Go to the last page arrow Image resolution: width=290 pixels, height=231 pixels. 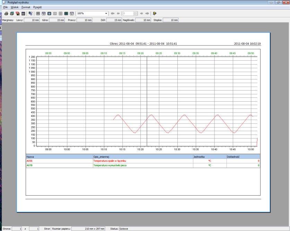click(x=147, y=14)
